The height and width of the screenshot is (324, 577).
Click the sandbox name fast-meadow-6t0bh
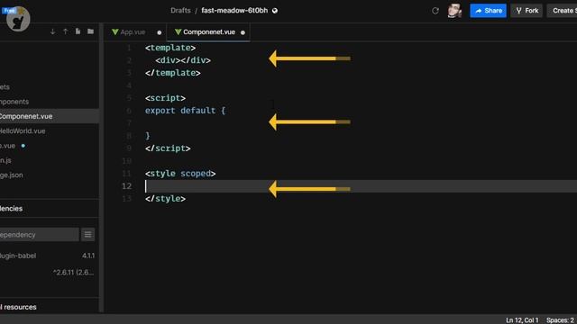click(234, 10)
